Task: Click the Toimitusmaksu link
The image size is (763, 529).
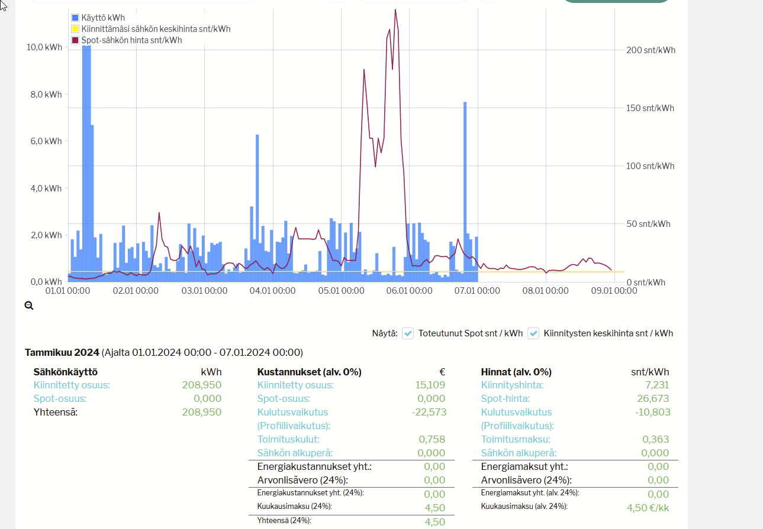Action: [516, 440]
